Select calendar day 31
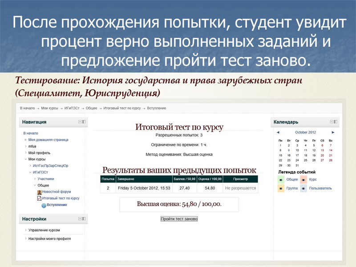The width and height of the screenshot is (356, 267). [x=297, y=165]
